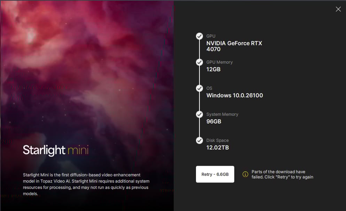
Task: Click the download failed warning message
Action: click(x=282, y=174)
